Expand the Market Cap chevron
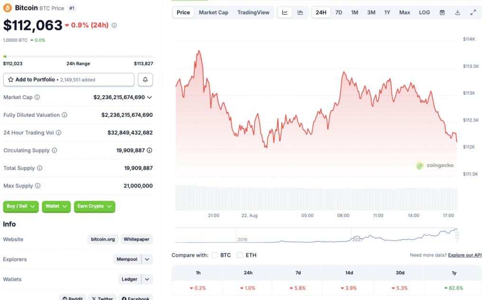The height and width of the screenshot is (300, 486). point(150,97)
